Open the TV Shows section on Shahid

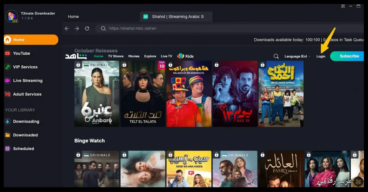[116, 56]
